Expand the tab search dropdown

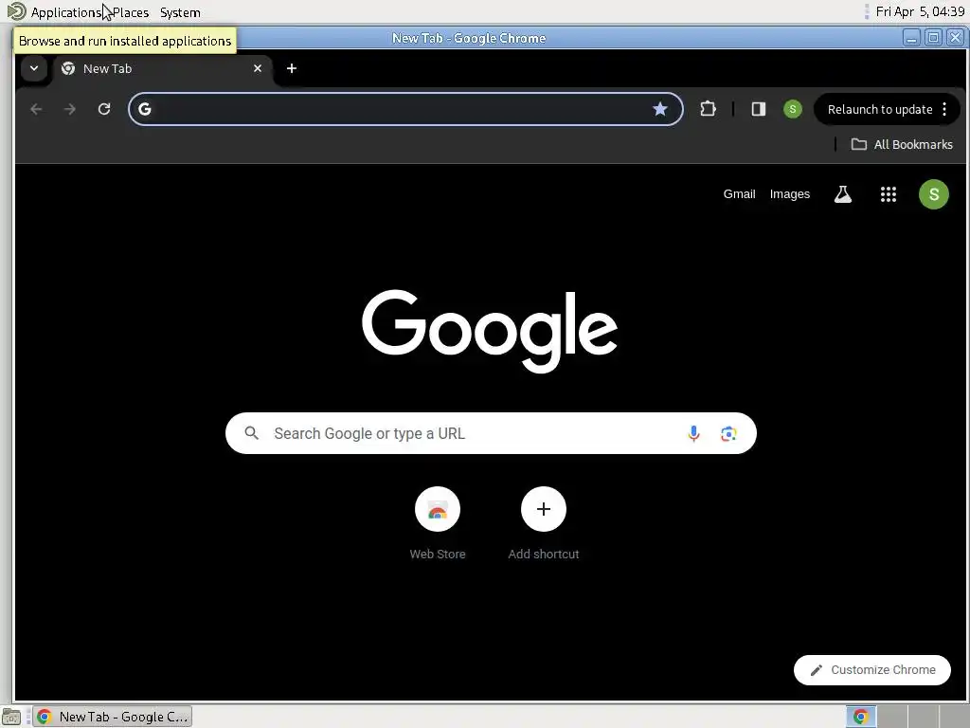[34, 68]
